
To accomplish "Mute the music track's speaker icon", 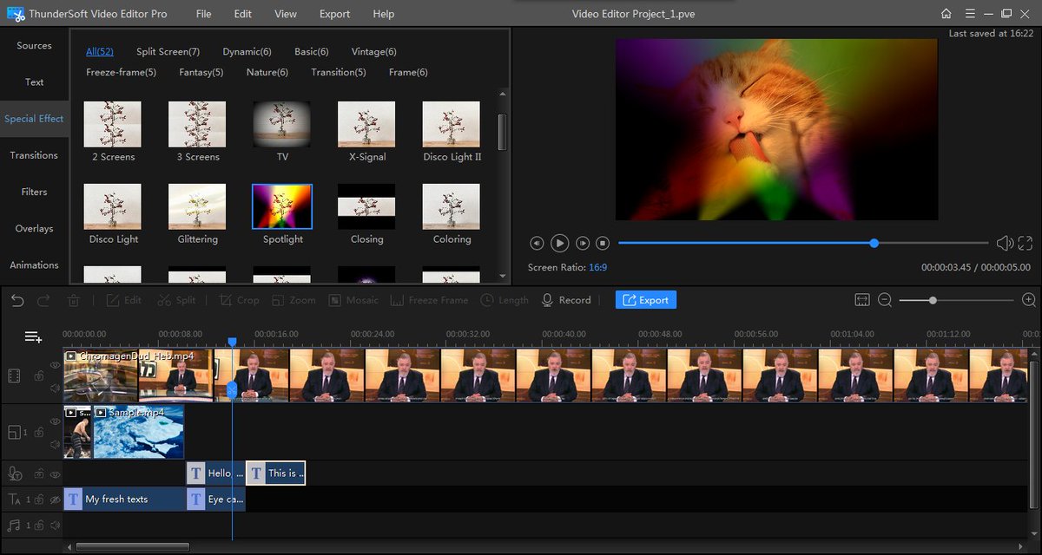I will point(54,525).
